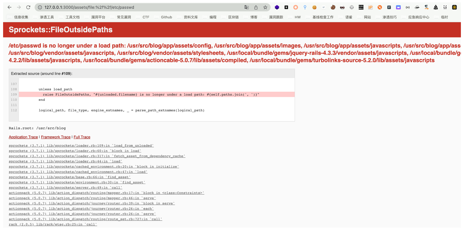Open the 0101 binary extension icon
The width and height of the screenshot is (464, 233).
[361, 7]
